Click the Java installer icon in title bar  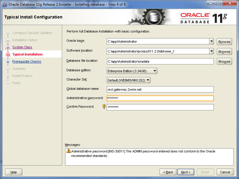[x=5, y=4]
